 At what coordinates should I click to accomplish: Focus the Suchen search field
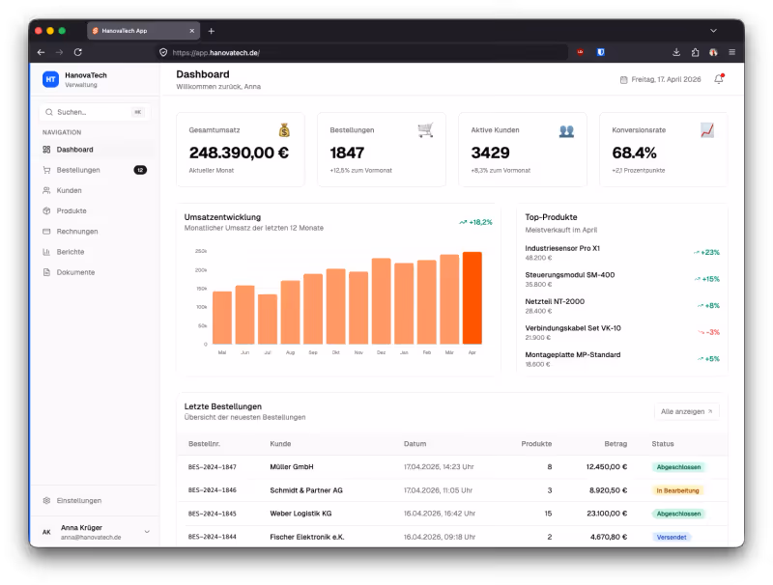click(x=95, y=112)
